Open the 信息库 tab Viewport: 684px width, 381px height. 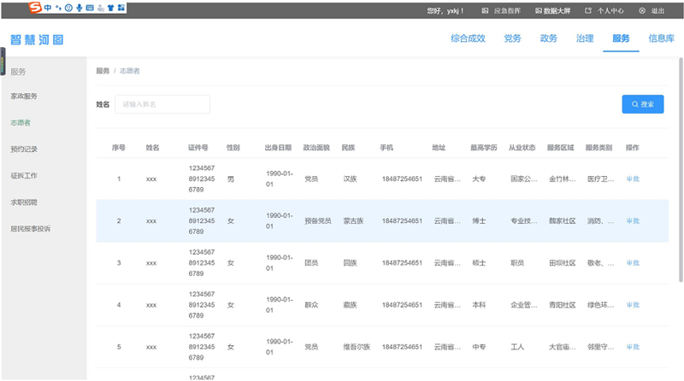point(661,38)
